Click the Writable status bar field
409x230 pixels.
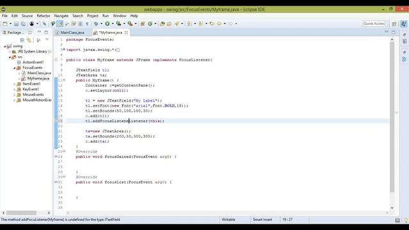[x=229, y=220]
